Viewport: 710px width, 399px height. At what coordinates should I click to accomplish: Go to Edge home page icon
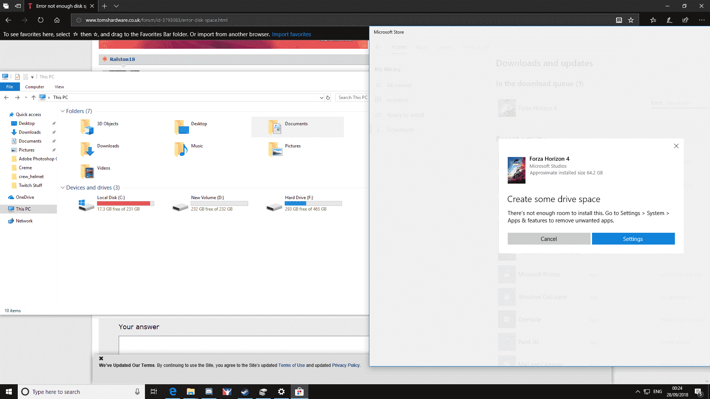(x=57, y=20)
